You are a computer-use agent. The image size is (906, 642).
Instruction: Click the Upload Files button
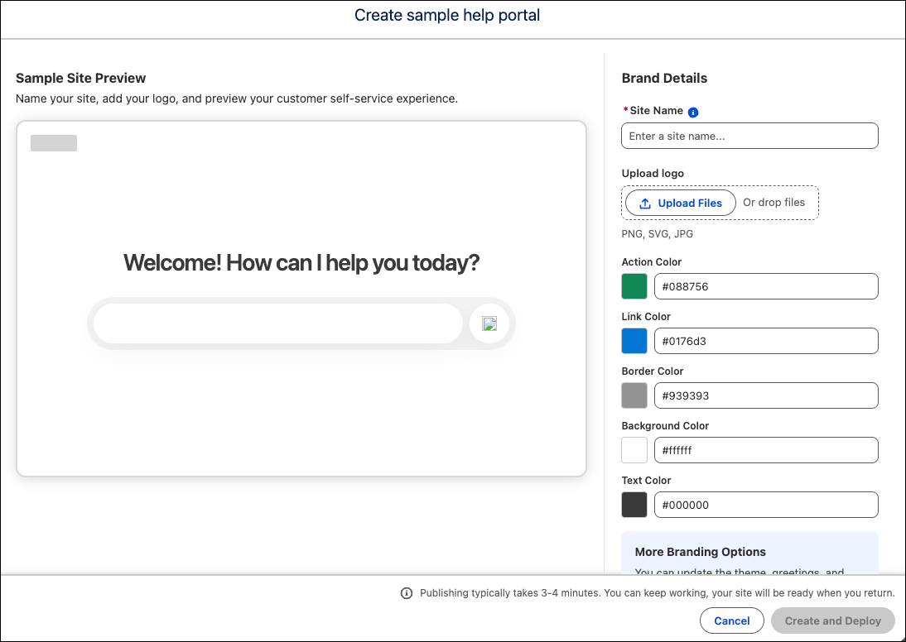(681, 203)
